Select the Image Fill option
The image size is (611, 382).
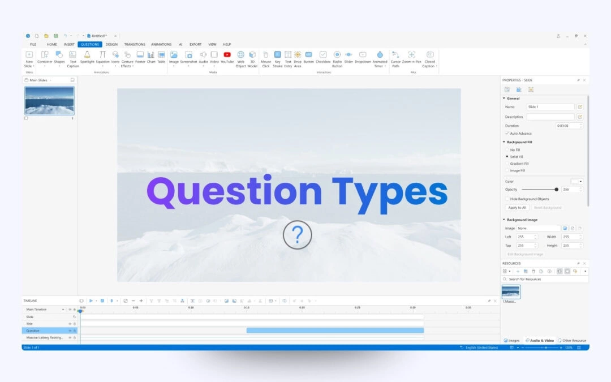pyautogui.click(x=507, y=171)
